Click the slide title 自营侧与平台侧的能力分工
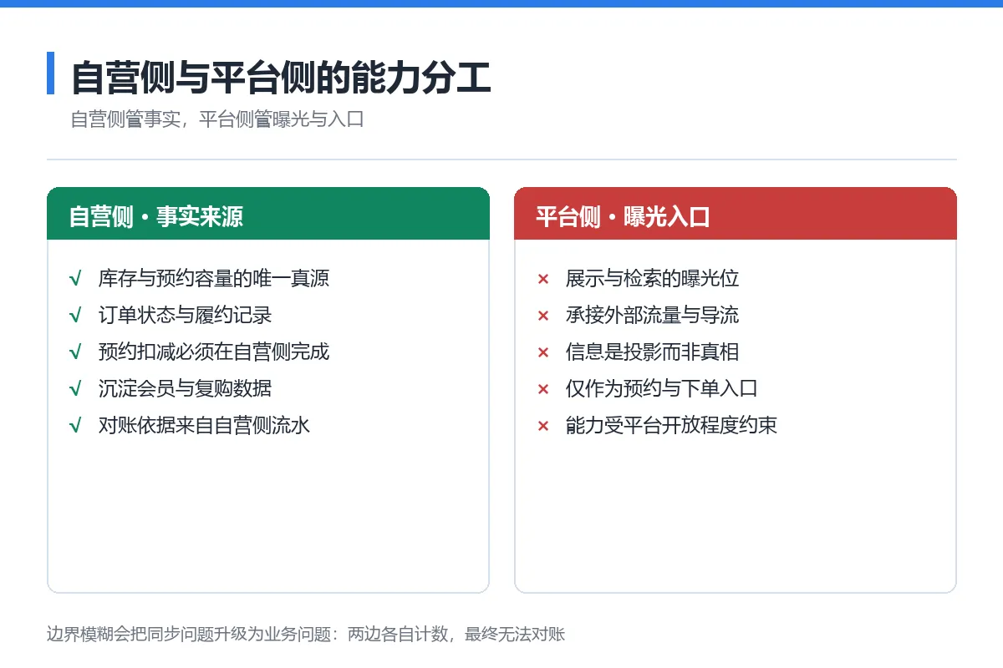1003x668 pixels. pyautogui.click(x=281, y=77)
